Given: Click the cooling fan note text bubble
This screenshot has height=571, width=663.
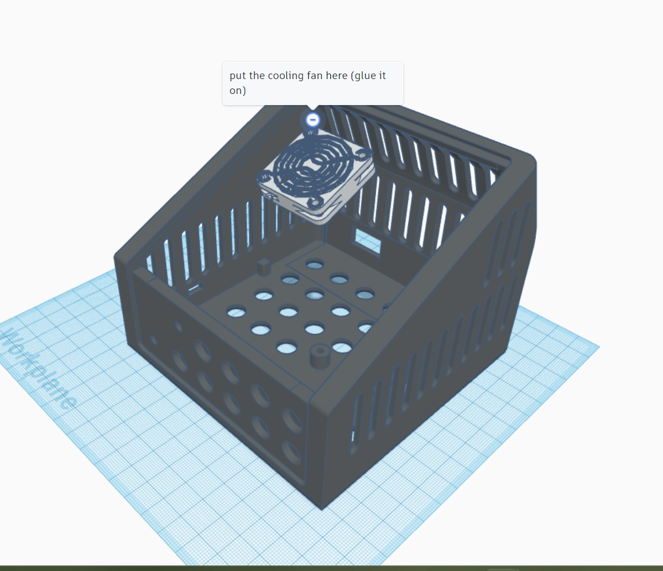Looking at the screenshot, I should [x=313, y=83].
